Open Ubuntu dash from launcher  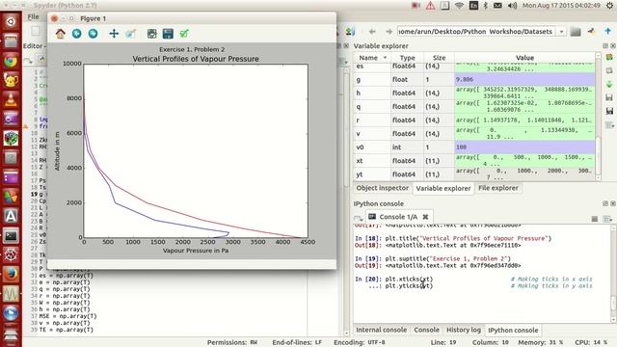(x=11, y=21)
